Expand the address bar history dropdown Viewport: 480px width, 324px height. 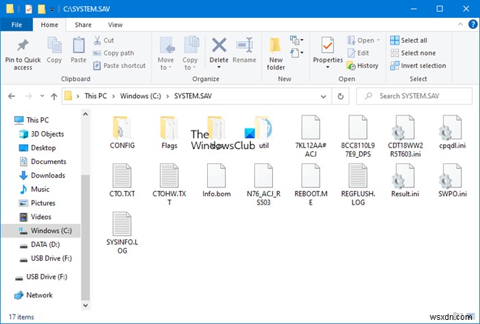[323, 97]
